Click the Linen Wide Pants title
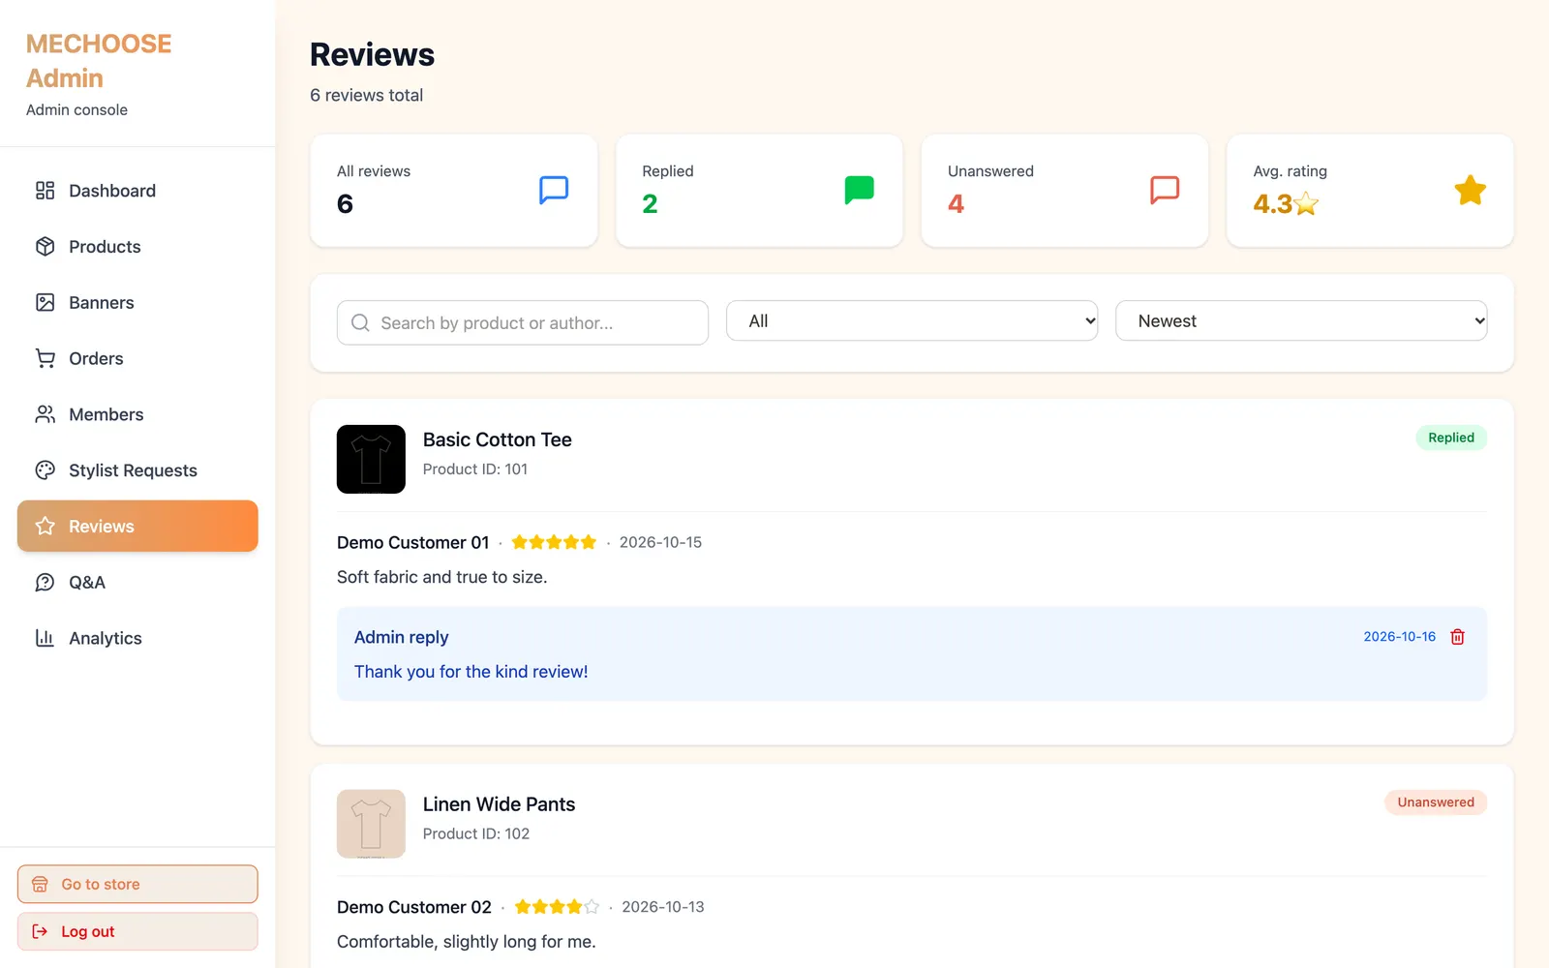This screenshot has height=968, width=1549. coord(499,804)
